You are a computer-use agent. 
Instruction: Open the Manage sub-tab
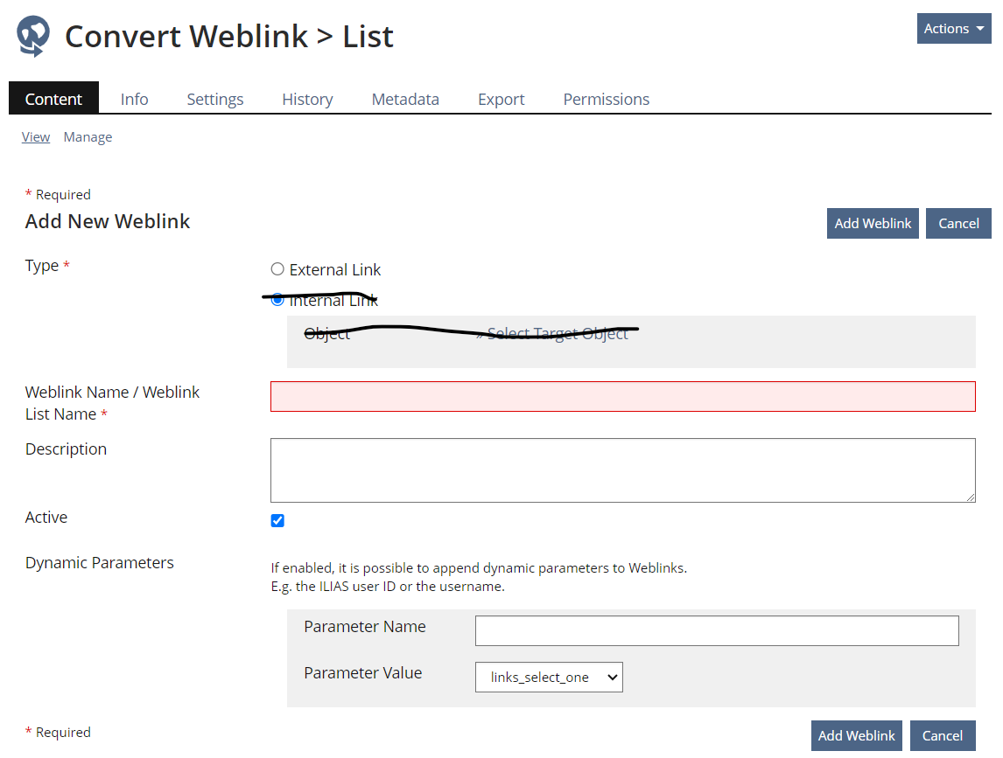click(x=88, y=137)
